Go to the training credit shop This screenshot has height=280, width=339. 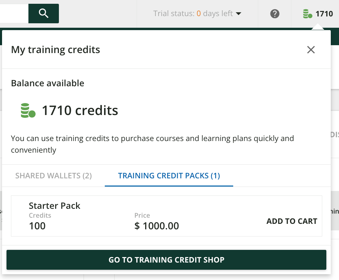click(x=166, y=260)
